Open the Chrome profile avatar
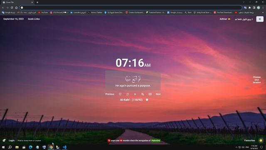This screenshot has width=266, height=150. 259,7
